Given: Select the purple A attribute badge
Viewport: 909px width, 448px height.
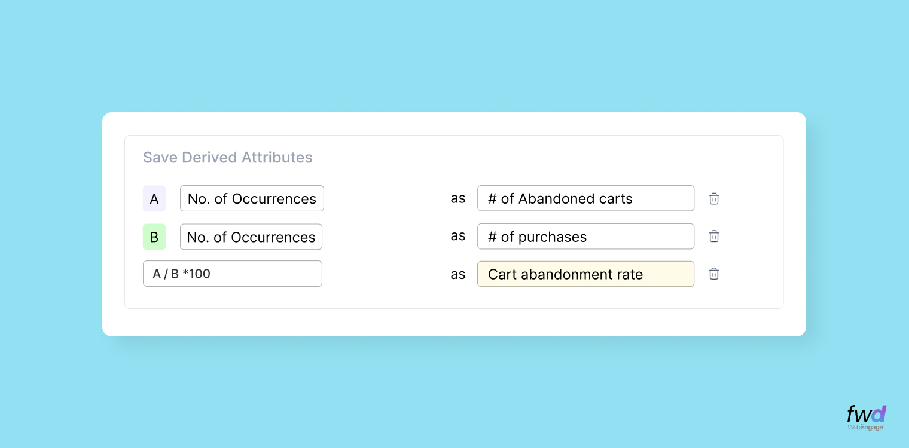Looking at the screenshot, I should click(x=154, y=198).
